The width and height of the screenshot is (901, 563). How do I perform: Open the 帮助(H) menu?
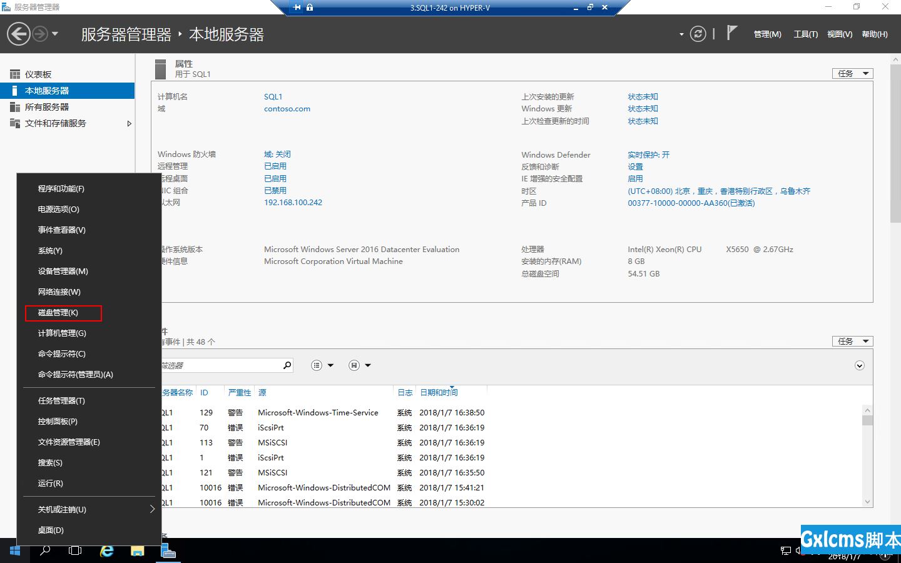(x=874, y=34)
